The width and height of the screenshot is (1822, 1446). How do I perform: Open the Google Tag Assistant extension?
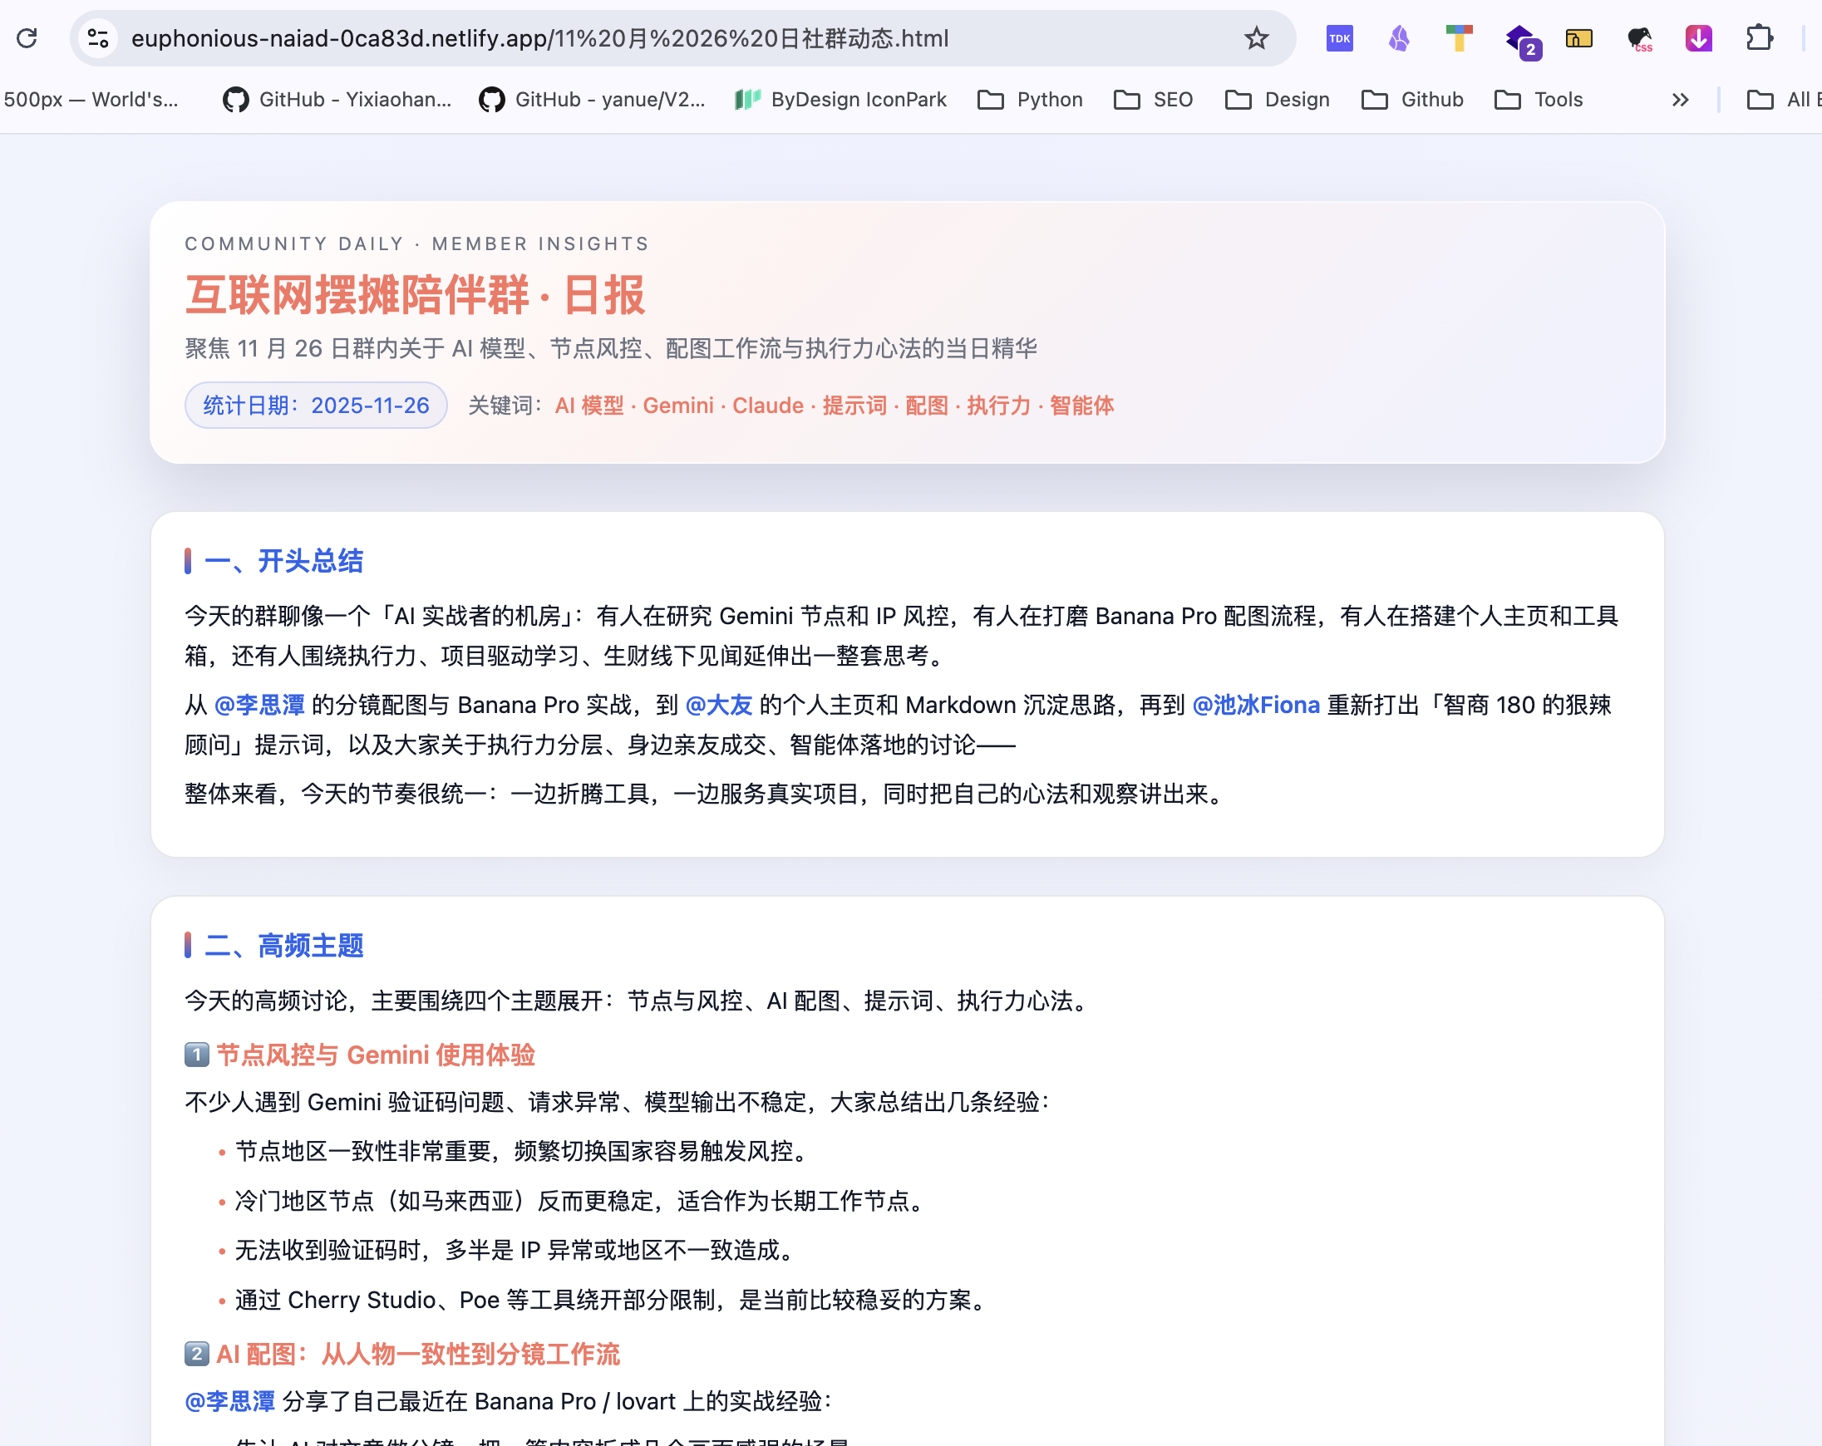(1459, 38)
